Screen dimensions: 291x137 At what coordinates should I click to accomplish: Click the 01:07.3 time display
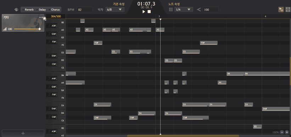click(146, 4)
